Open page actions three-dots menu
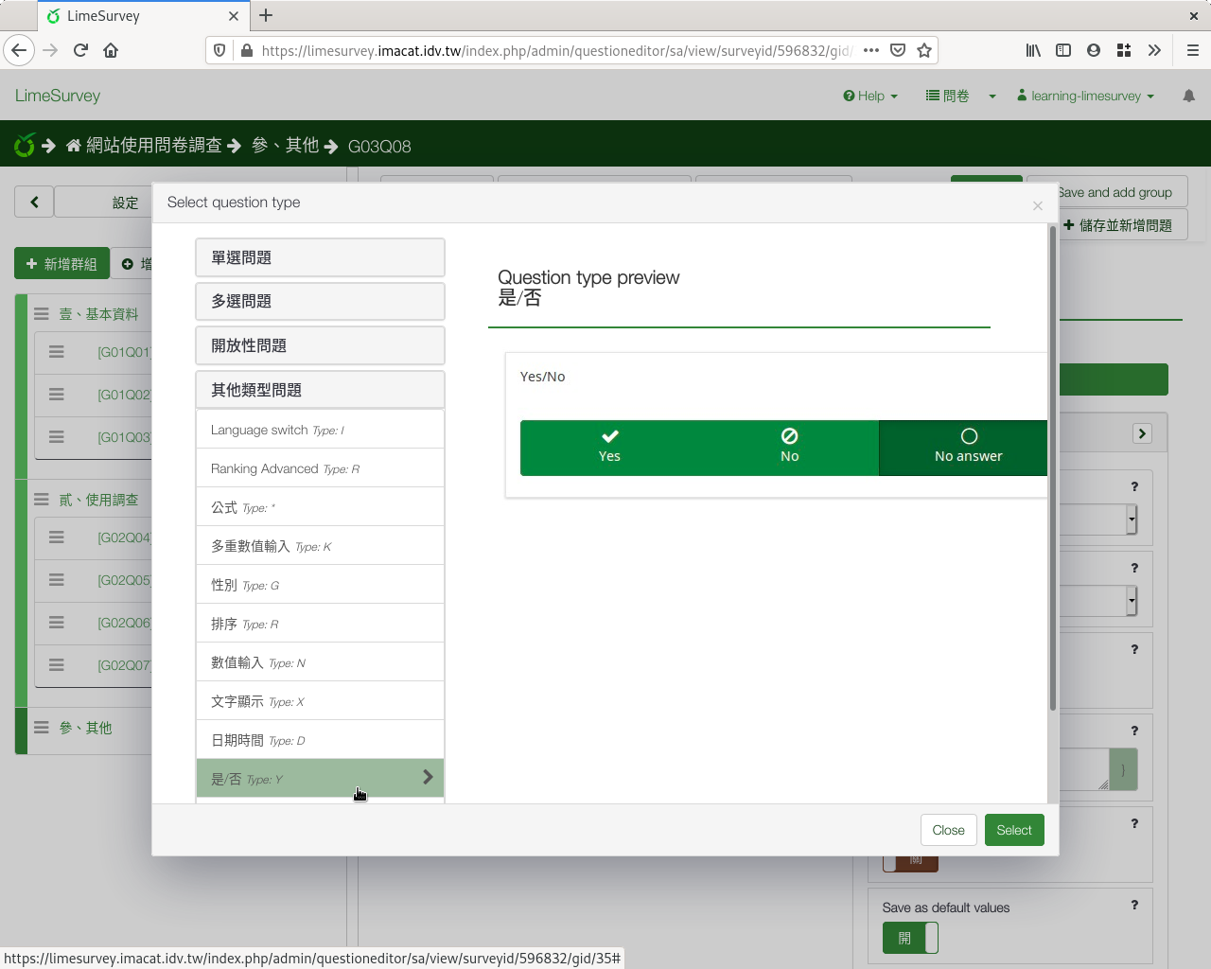 pos(871,50)
